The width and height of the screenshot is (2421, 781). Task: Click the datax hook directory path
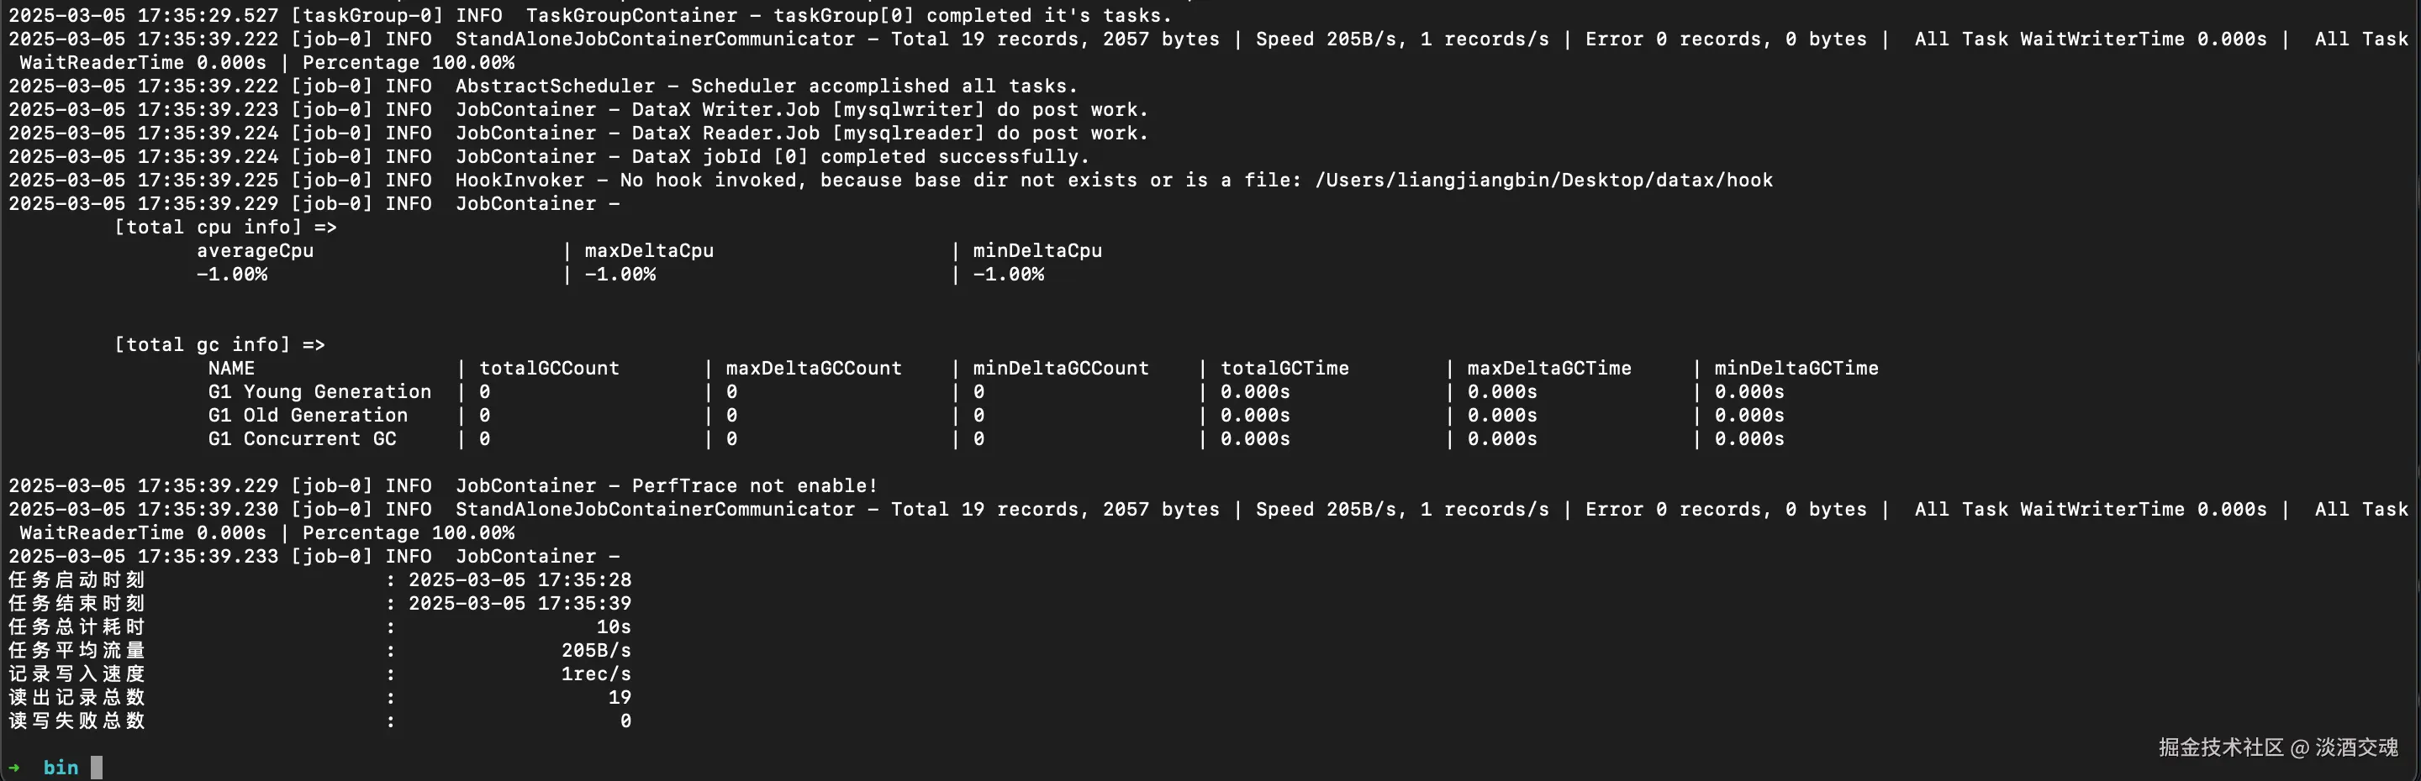(1543, 181)
